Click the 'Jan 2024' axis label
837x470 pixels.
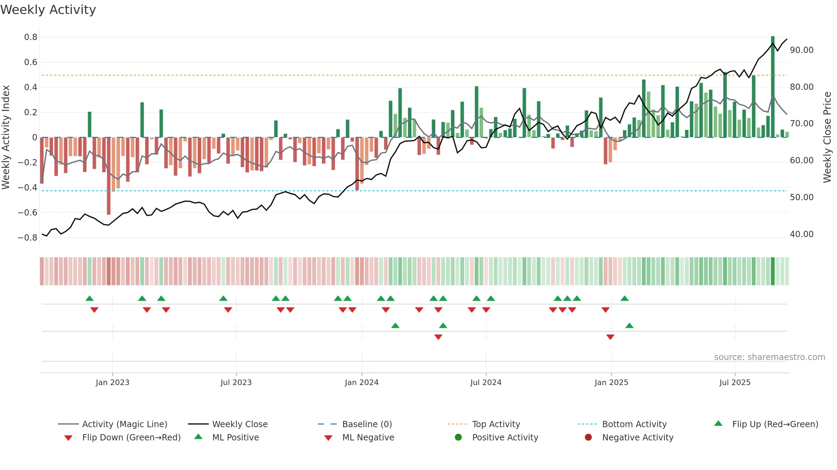coord(362,382)
